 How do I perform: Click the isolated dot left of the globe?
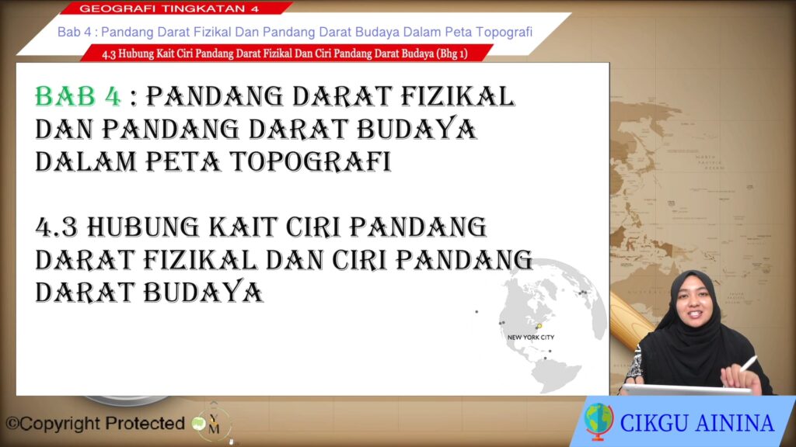point(476,312)
